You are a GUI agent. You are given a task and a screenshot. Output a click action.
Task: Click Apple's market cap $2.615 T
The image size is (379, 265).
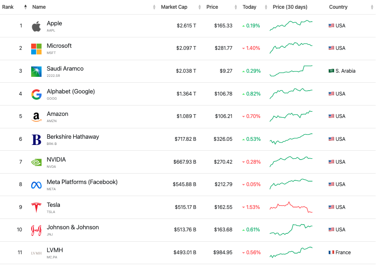(186, 26)
